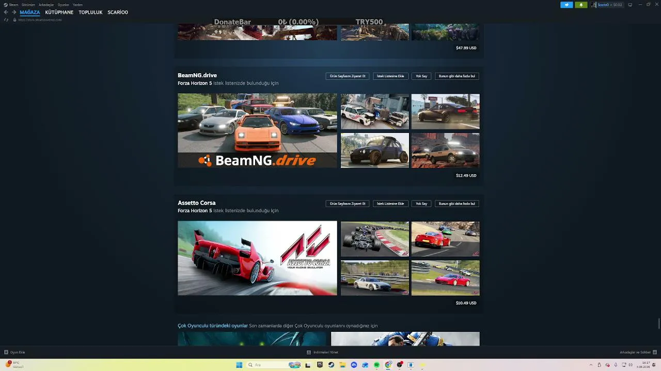The image size is (661, 371).
Task: Open the BeamNG.drive main capsule image
Action: click(257, 130)
